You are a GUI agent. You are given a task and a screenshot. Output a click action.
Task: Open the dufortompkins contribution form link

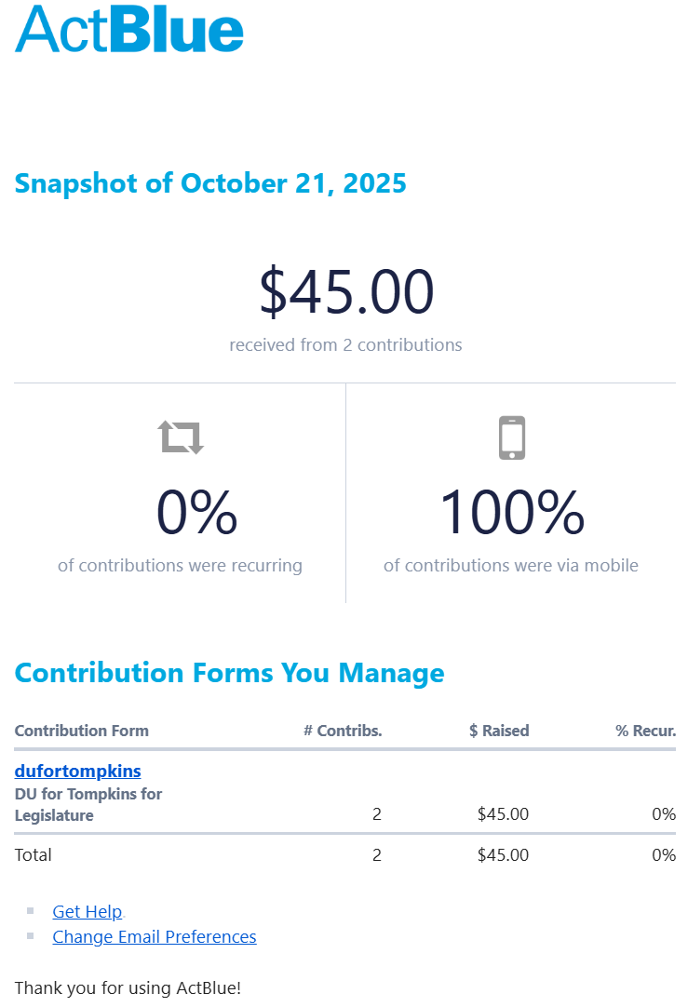(78, 771)
